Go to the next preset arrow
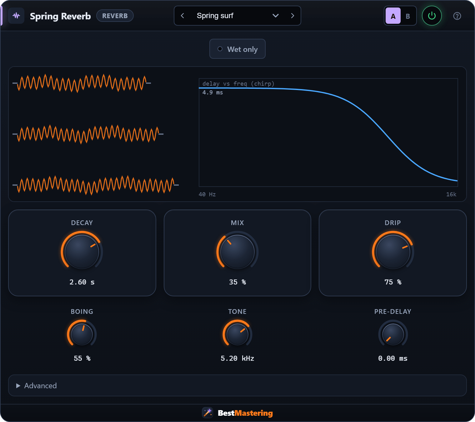475x422 pixels. (292, 16)
